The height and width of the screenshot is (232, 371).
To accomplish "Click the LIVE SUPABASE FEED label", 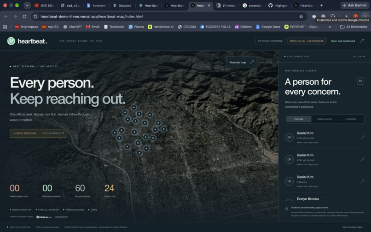I will (297, 56).
